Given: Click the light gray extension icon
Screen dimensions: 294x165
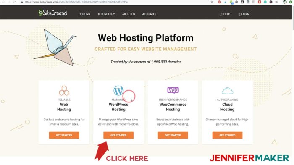Looking at the screenshot, I should point(254,2).
